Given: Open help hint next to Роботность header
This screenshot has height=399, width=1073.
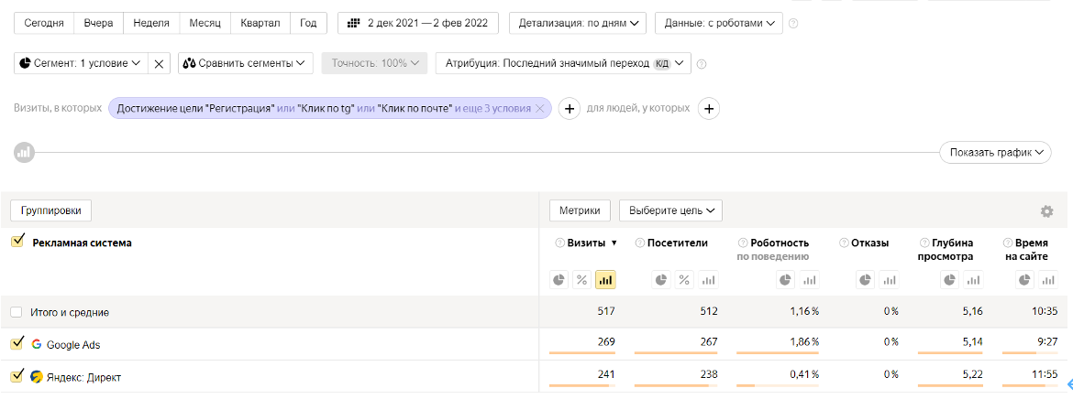Looking at the screenshot, I should [x=743, y=243].
